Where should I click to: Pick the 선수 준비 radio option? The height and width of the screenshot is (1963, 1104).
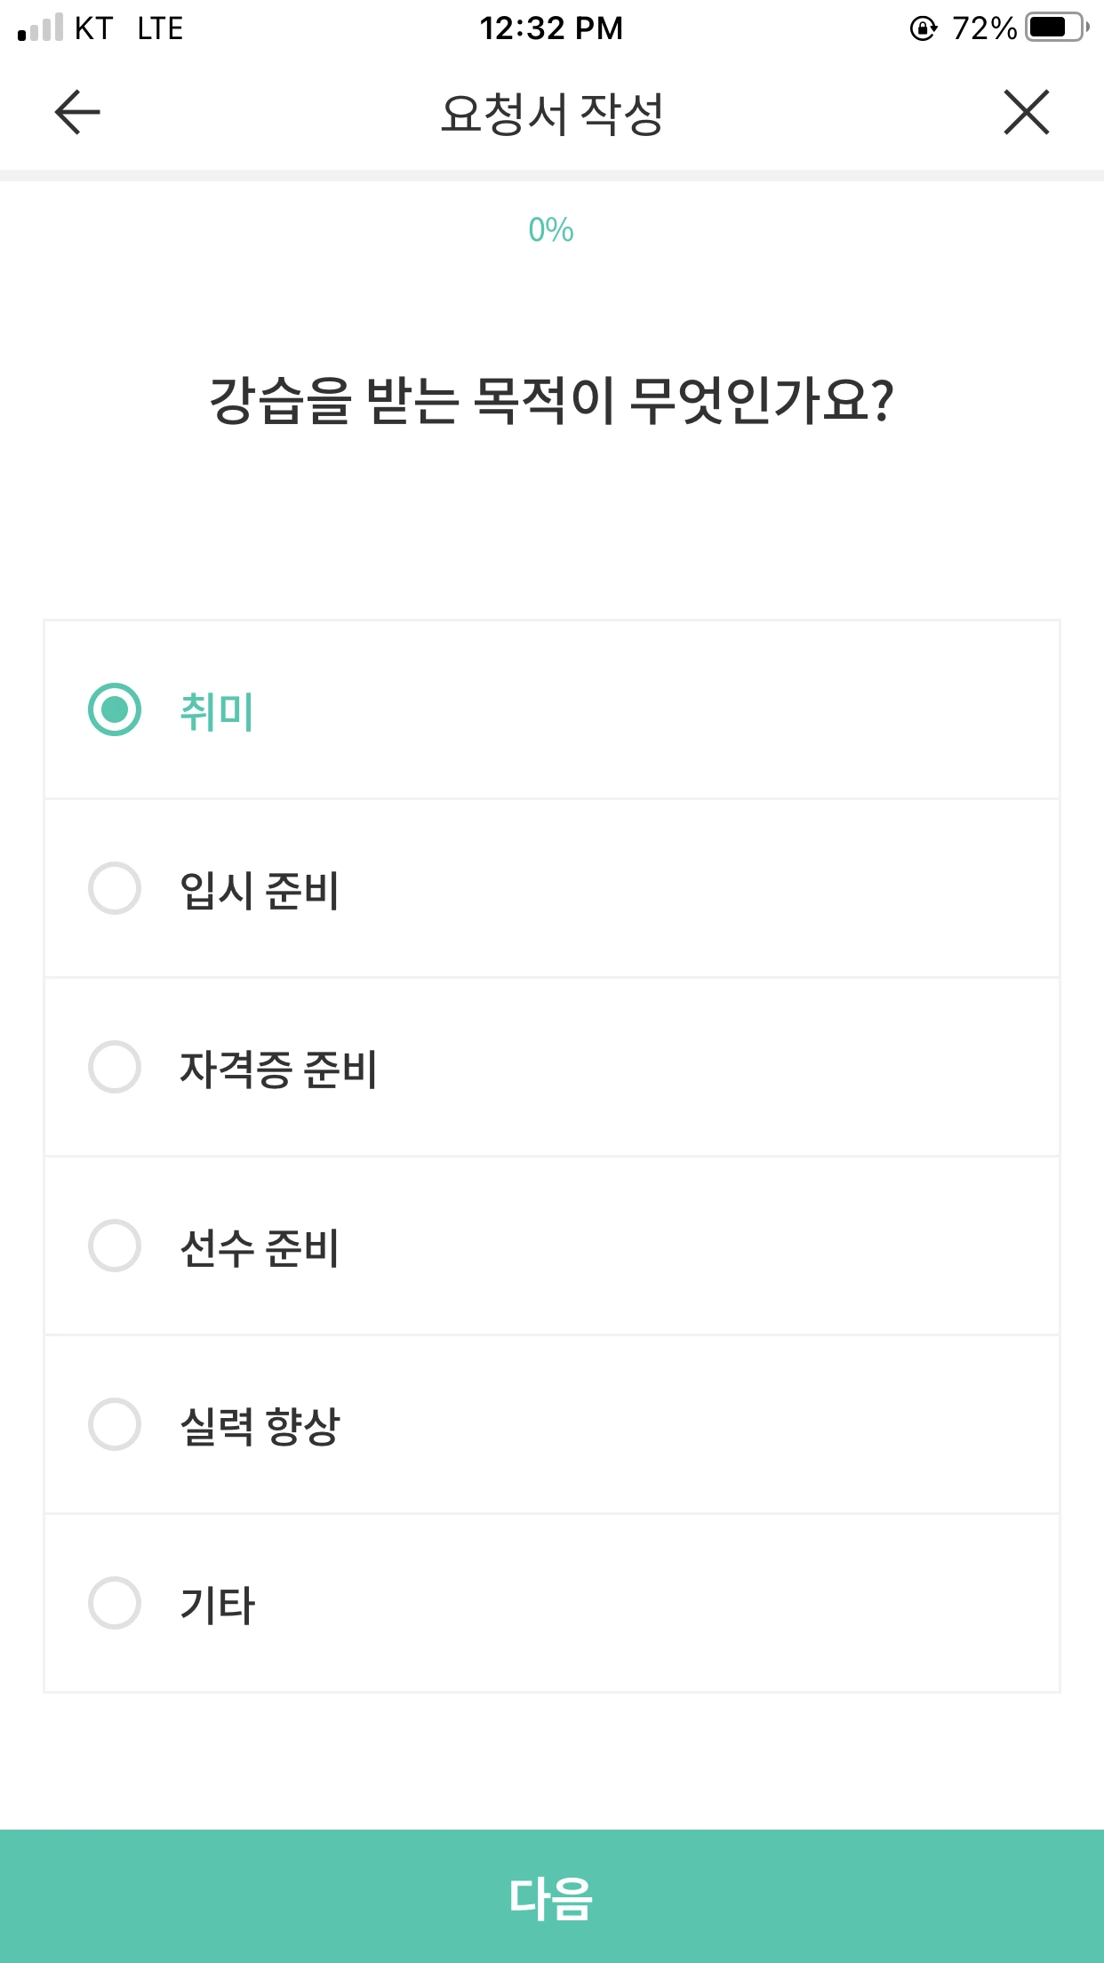(x=115, y=1246)
